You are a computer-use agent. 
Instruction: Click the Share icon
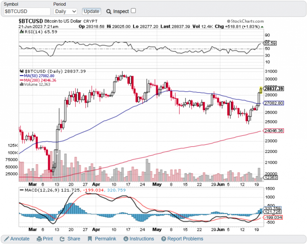pos(62,239)
